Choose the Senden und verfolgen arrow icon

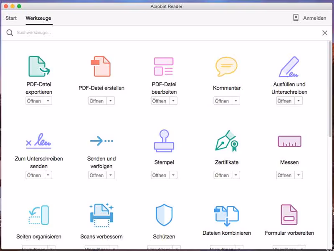coord(101,141)
